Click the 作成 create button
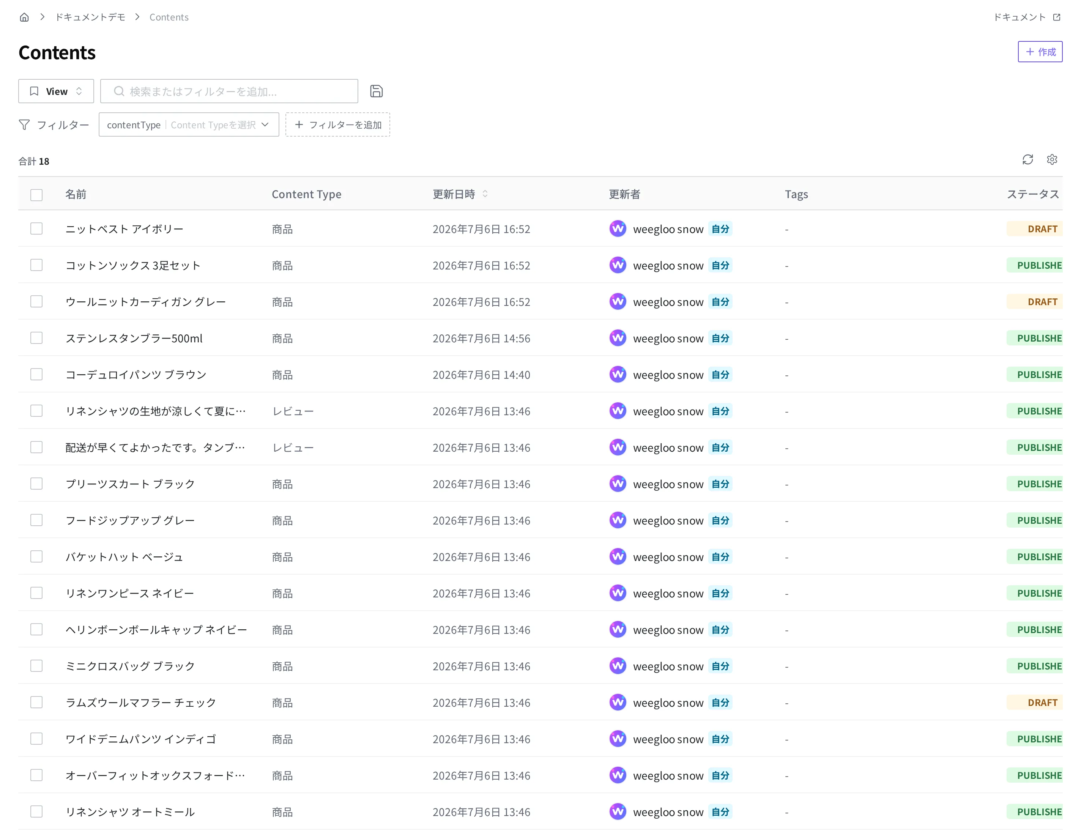 [x=1040, y=52]
